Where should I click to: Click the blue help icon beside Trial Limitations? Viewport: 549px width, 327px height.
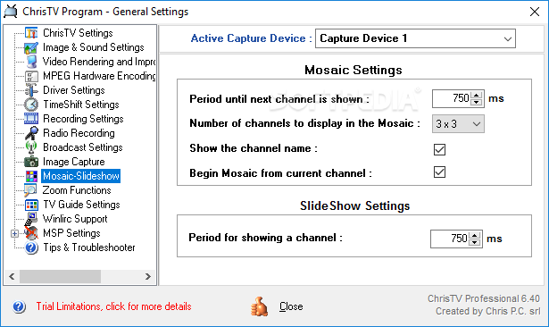19,306
